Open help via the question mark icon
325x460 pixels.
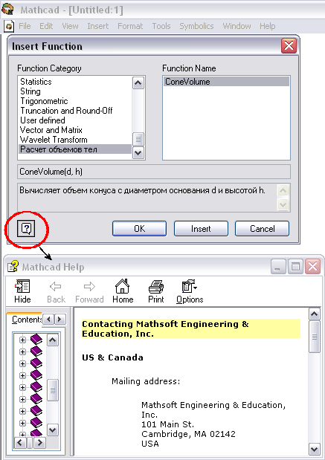pos(26,228)
